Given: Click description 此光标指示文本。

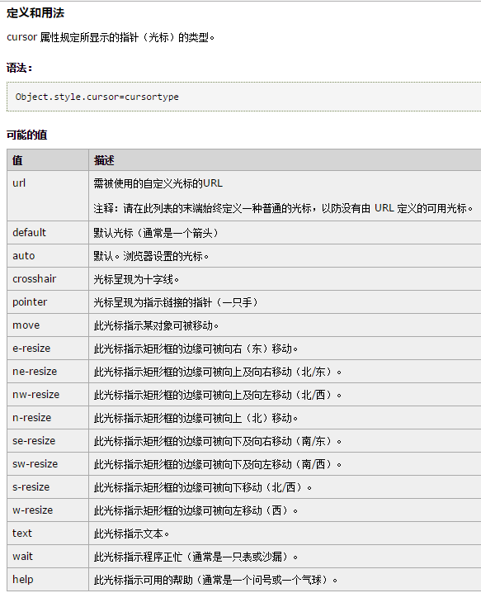Looking at the screenshot, I should coord(131,534).
